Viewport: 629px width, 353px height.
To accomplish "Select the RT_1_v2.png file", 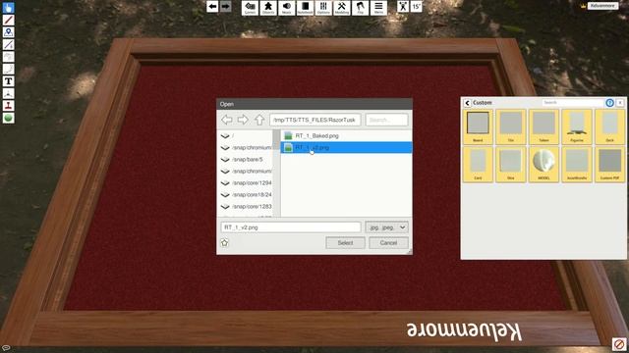I will click(x=346, y=147).
